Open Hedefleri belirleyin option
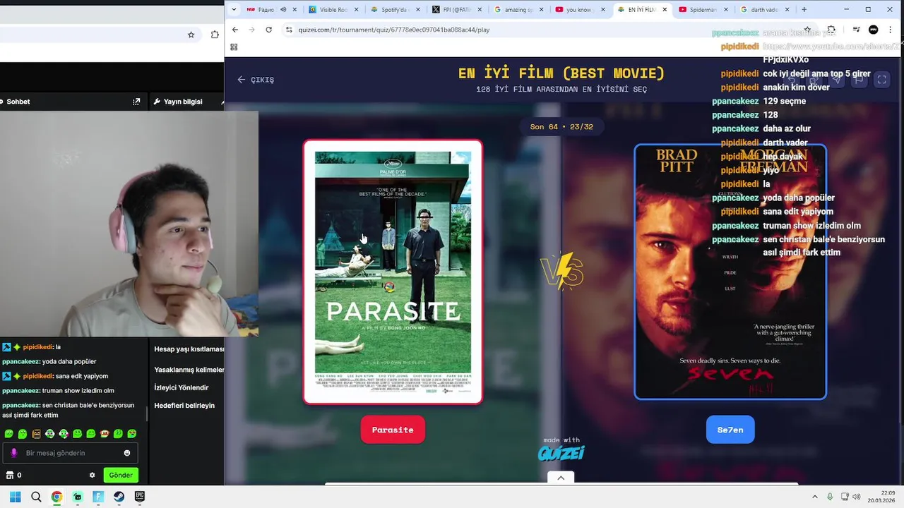Viewport: 904px width, 508px height. pos(184,406)
